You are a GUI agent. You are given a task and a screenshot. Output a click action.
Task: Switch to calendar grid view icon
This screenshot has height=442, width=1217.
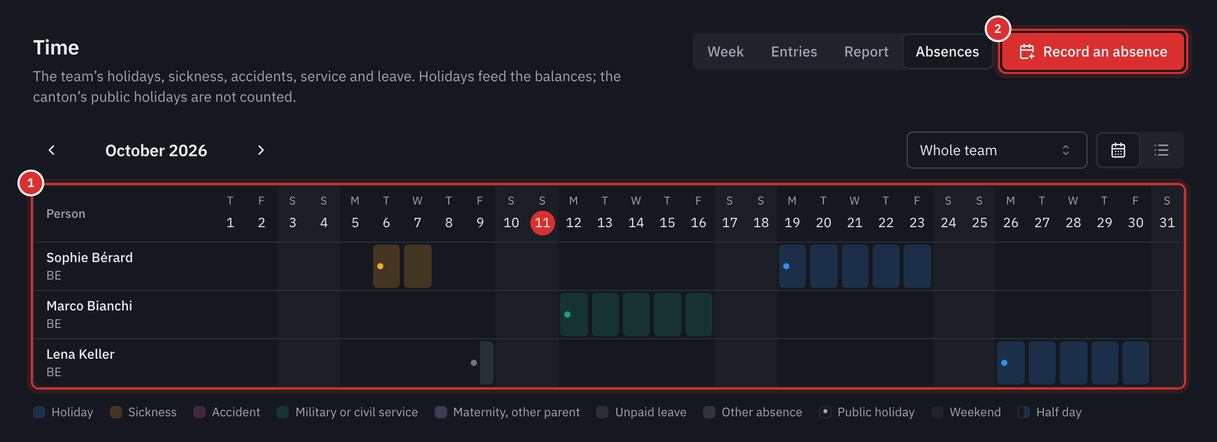click(x=1118, y=150)
